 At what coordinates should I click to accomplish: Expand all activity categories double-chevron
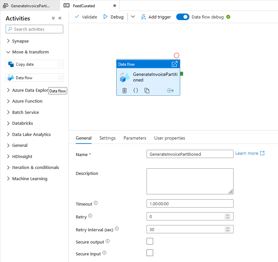(53, 18)
